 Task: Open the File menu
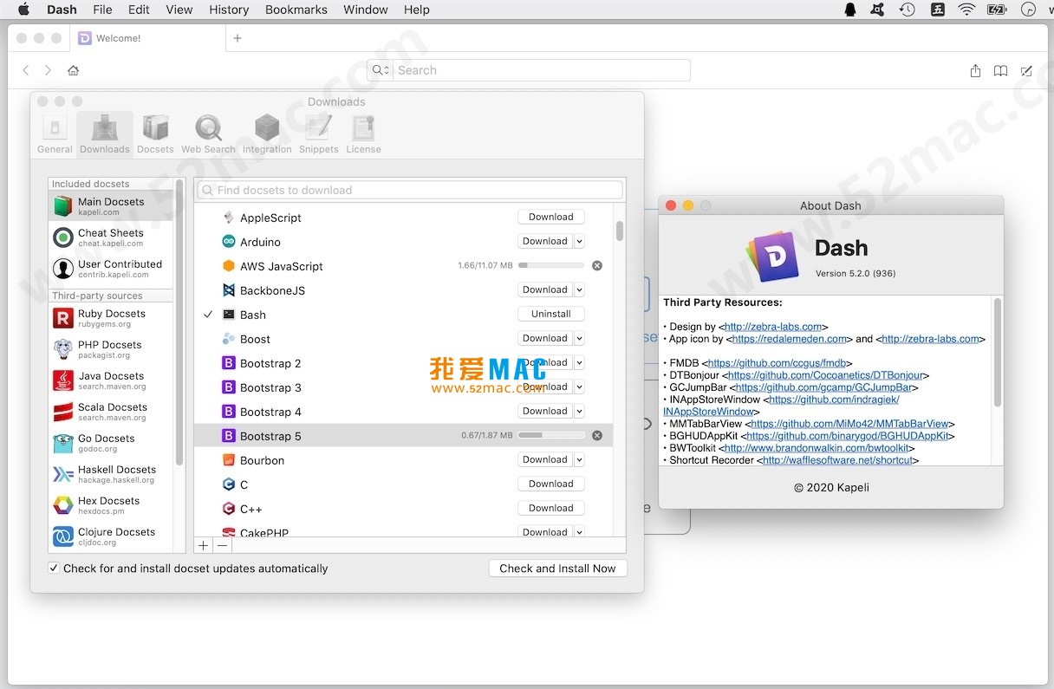(102, 10)
